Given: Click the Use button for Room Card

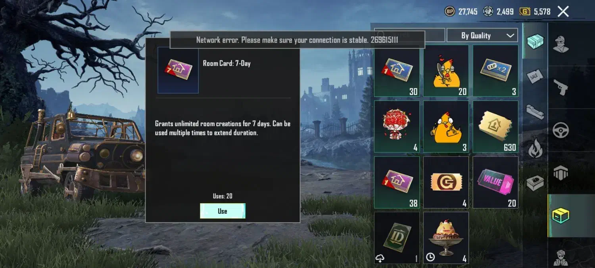Looking at the screenshot, I should (x=223, y=211).
